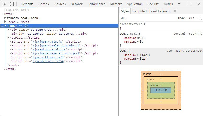Click the display: block property

(137, 55)
